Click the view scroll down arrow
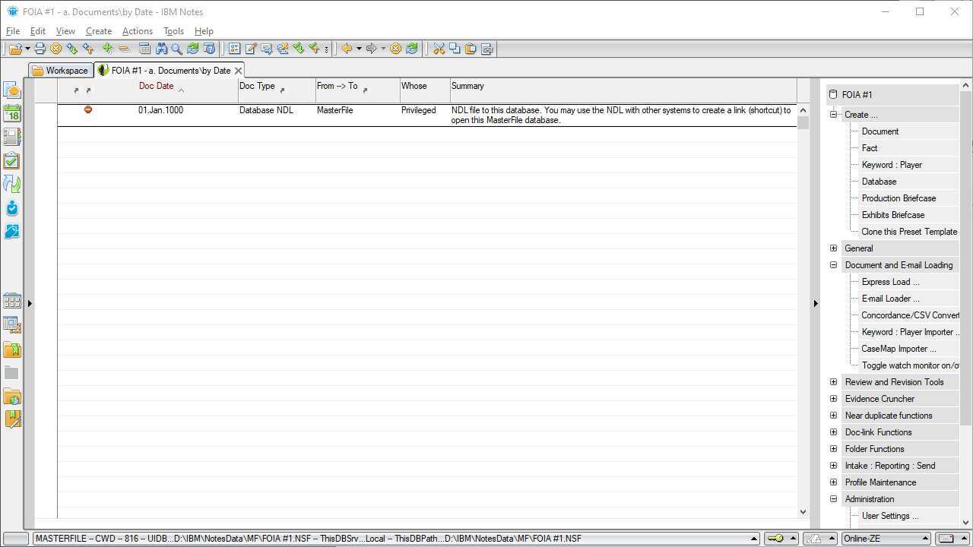973x547 pixels. [x=803, y=512]
